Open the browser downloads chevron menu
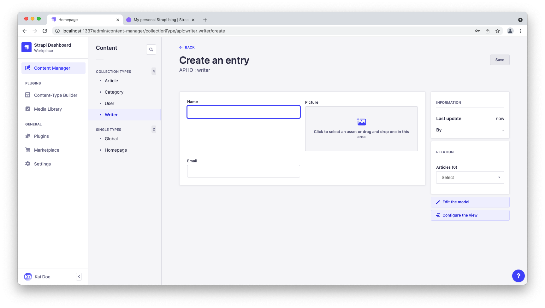 pyautogui.click(x=520, y=20)
